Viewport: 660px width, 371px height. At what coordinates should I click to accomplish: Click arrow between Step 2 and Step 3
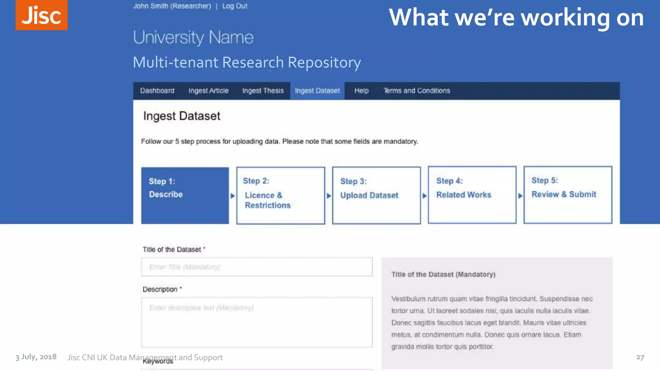(x=329, y=196)
